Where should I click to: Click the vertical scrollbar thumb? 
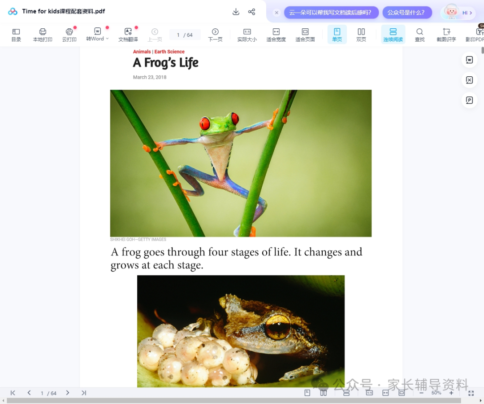pos(483,50)
